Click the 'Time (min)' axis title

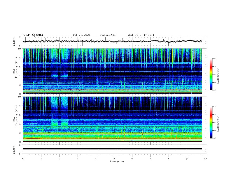117,161
